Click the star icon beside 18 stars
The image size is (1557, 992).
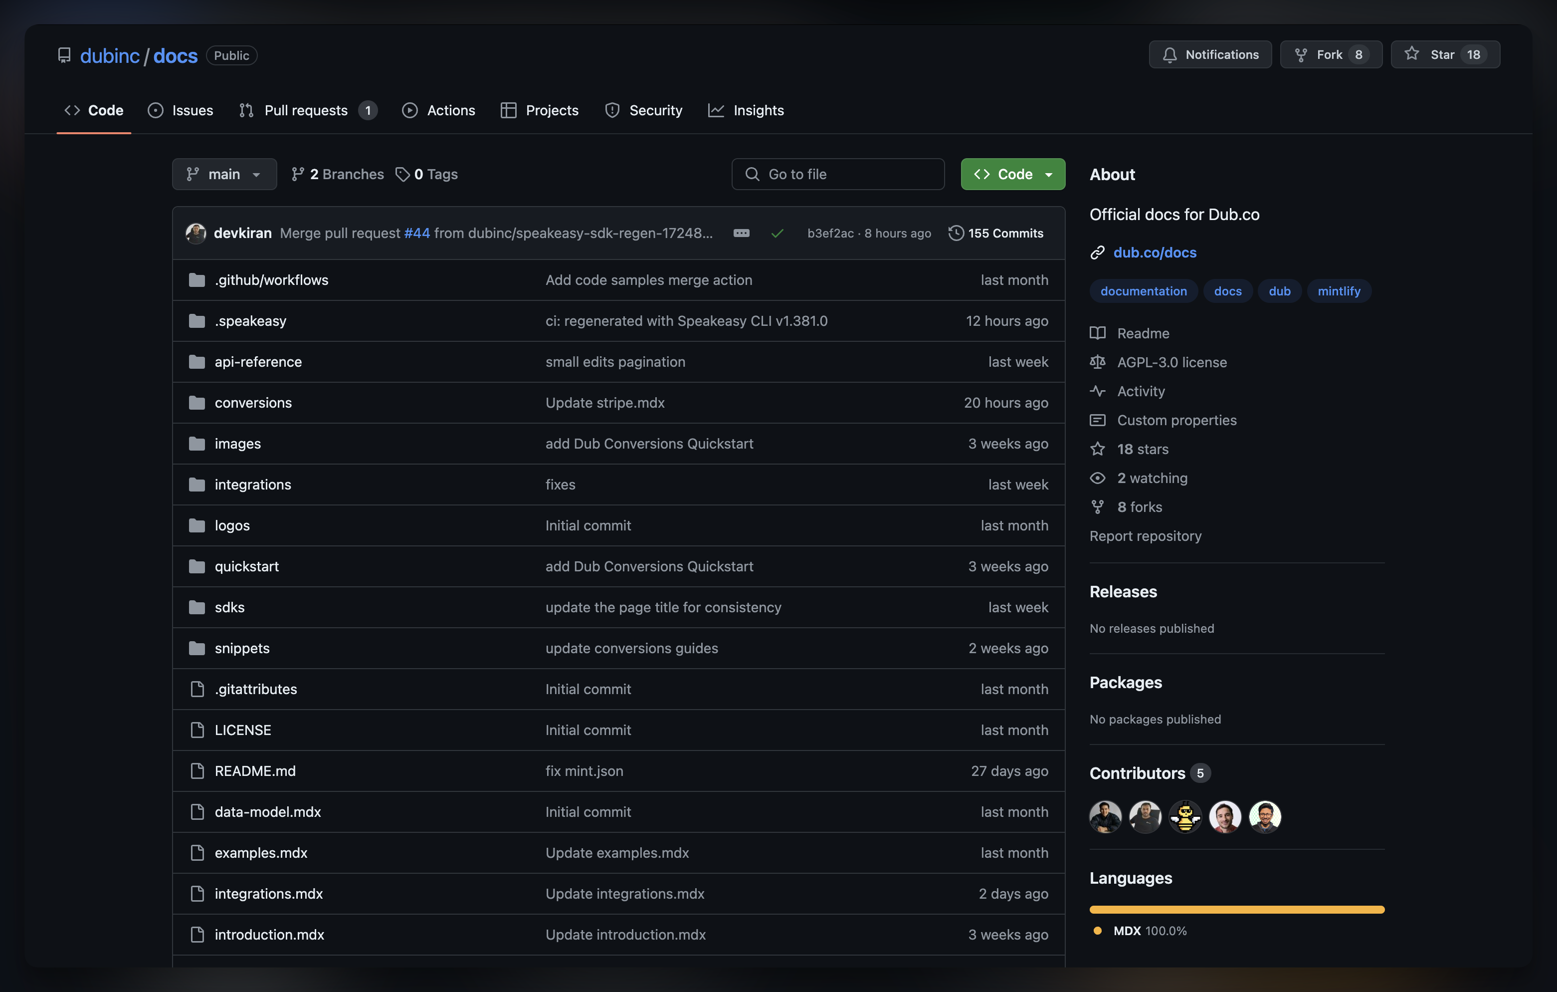(x=1097, y=449)
